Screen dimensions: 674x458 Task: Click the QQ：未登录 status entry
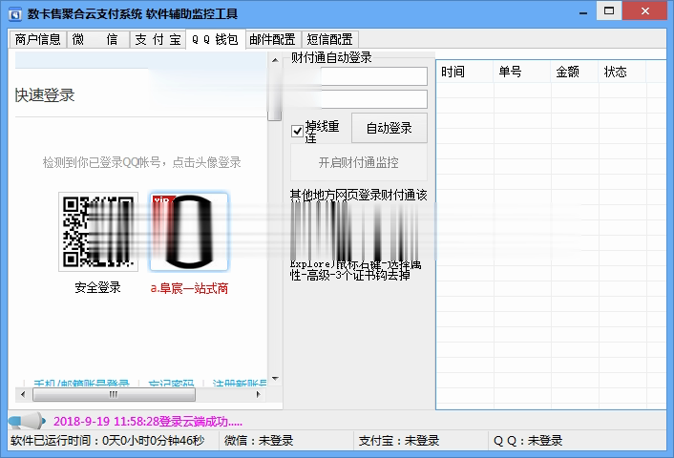[528, 441]
